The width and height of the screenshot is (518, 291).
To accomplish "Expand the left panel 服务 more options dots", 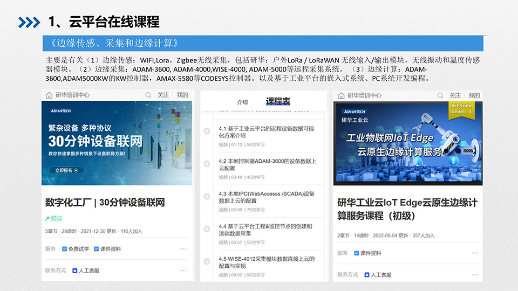I will coord(183,249).
